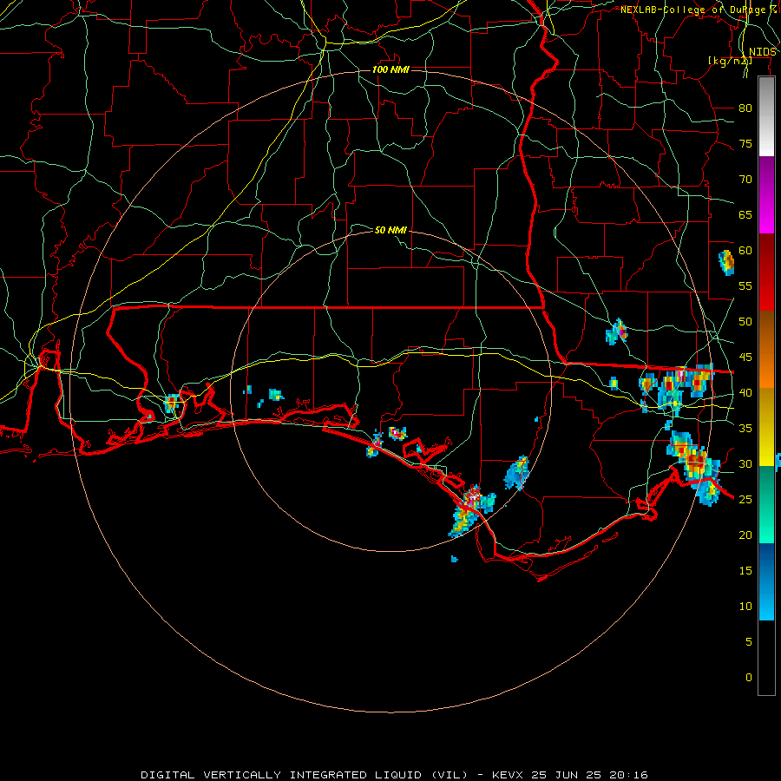Click the 10 value beside the color bar
The height and width of the screenshot is (781, 781).
pos(745,607)
